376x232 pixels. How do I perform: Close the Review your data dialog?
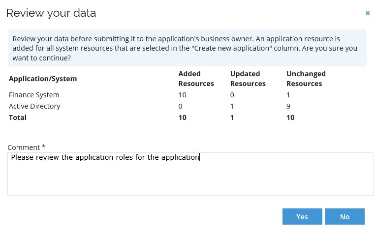tap(368, 13)
